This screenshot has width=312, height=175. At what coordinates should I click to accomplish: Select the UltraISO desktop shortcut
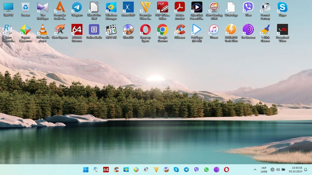tap(128, 32)
